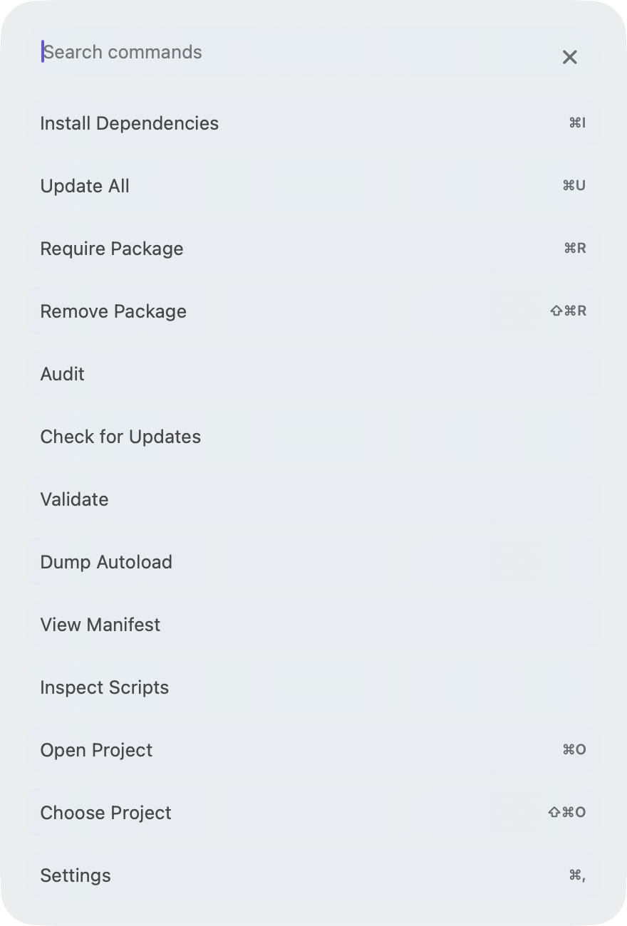Choose the Open Project command

pos(313,750)
